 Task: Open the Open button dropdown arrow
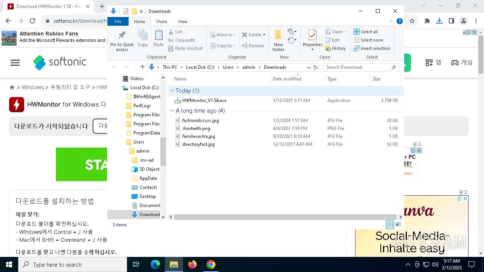346,32
